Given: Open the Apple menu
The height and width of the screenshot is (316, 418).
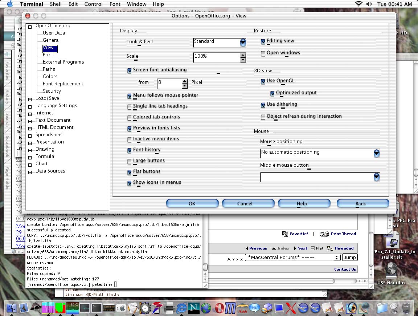Looking at the screenshot, I should (9, 4).
